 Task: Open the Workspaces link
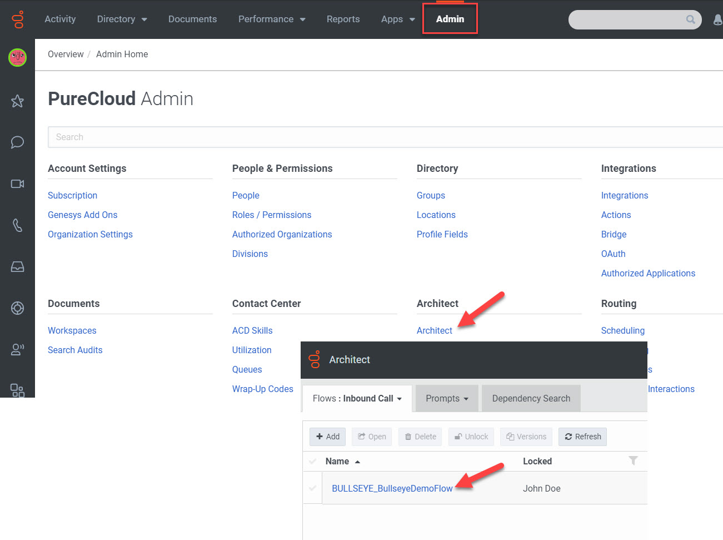72,330
